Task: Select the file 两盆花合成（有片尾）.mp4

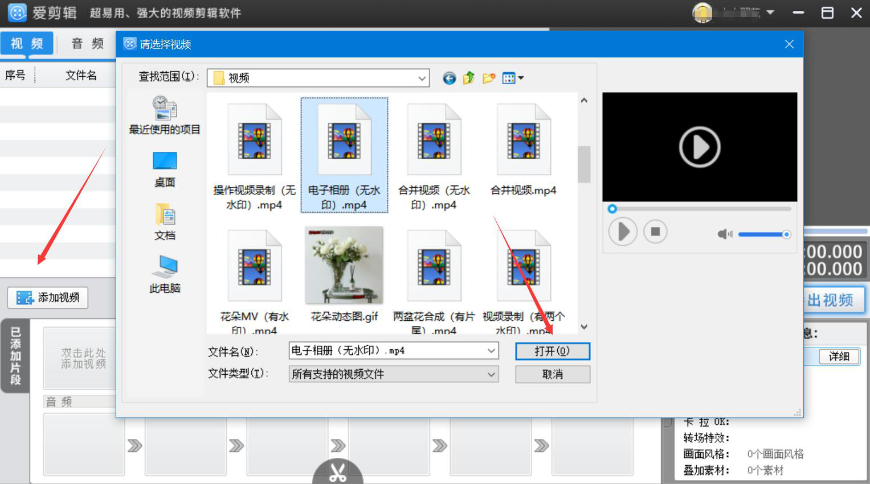Action: [x=434, y=280]
